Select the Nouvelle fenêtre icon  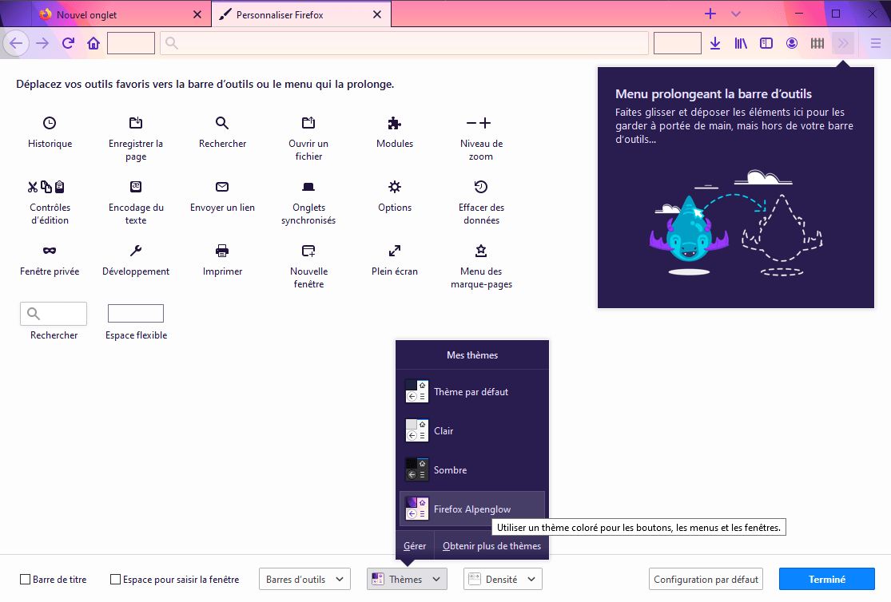point(308,251)
